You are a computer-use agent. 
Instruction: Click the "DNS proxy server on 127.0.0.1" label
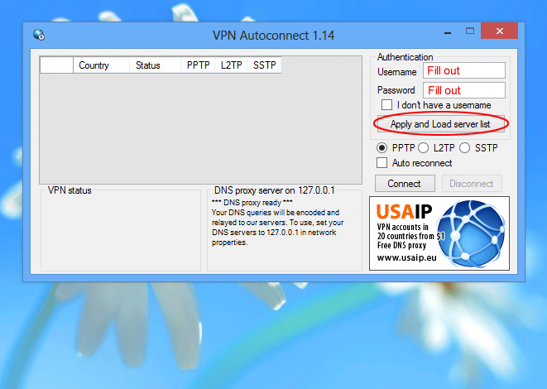click(274, 190)
